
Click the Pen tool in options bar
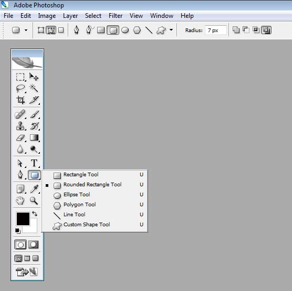tap(76, 30)
